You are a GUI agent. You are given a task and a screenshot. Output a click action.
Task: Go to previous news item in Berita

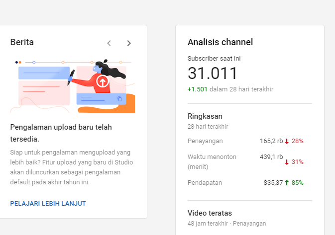click(109, 43)
